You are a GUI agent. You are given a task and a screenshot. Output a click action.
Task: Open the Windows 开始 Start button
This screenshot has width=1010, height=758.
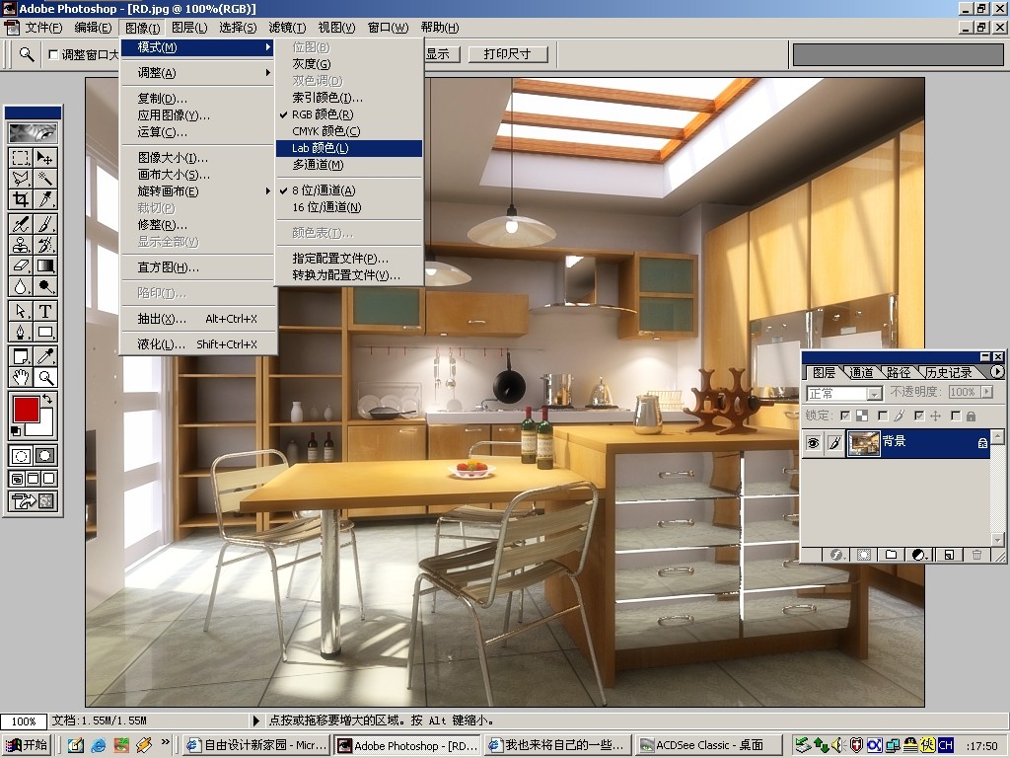tap(28, 745)
